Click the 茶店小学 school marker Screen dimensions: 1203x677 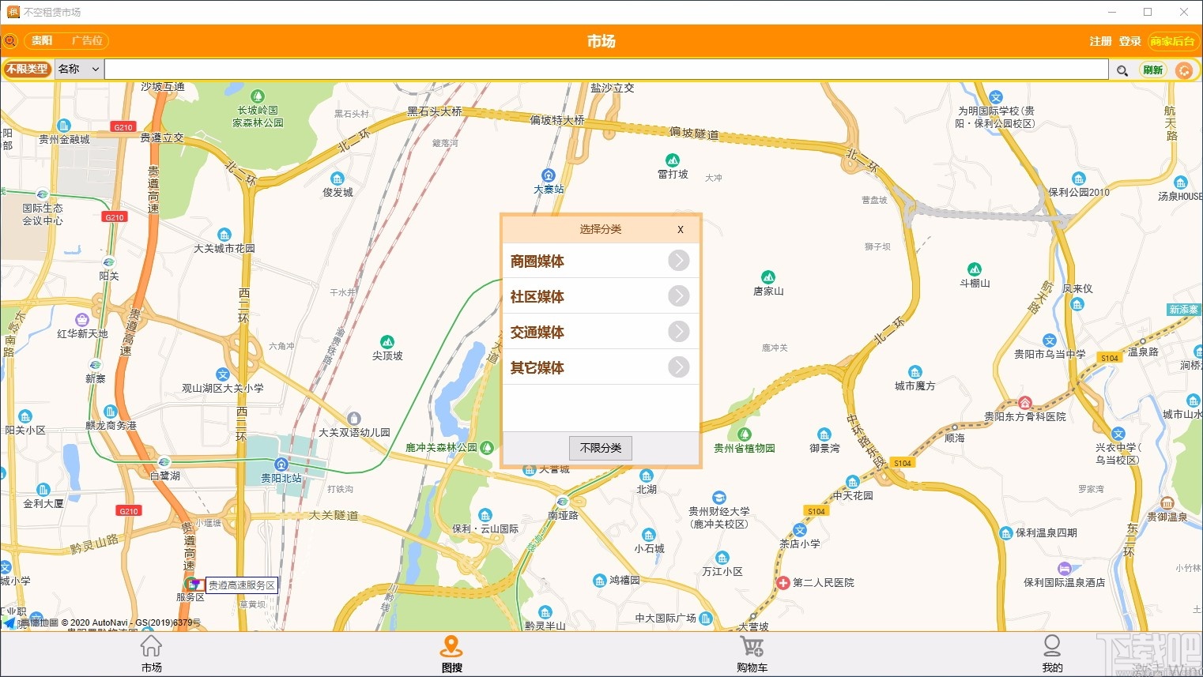[x=800, y=530]
